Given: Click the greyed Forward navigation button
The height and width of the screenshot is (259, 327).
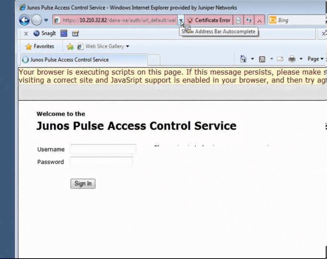Looking at the screenshot, I should [x=36, y=20].
